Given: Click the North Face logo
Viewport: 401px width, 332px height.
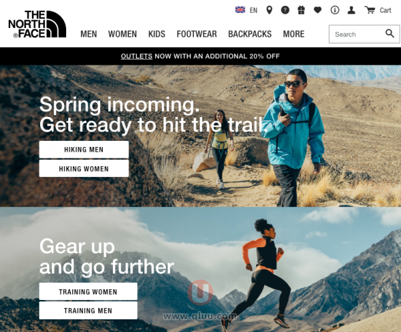Looking at the screenshot, I should (37, 24).
